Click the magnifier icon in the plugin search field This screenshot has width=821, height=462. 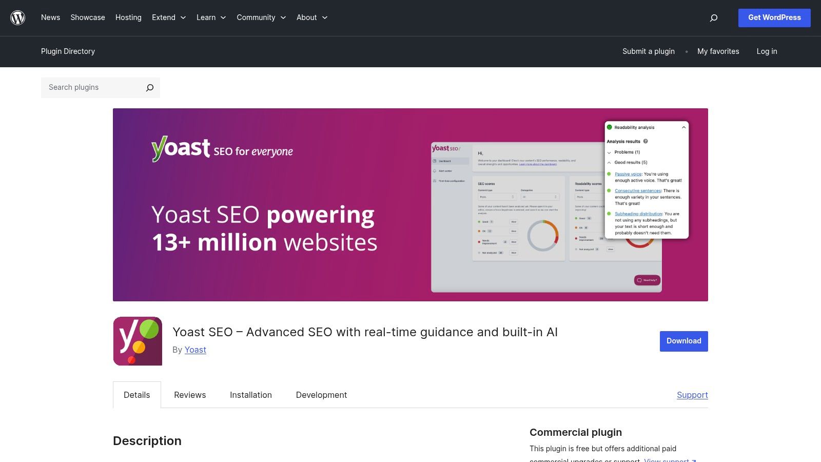tap(149, 87)
